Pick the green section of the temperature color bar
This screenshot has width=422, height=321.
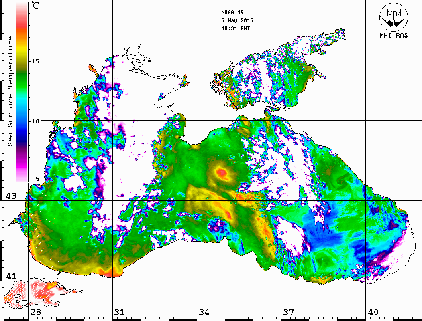tap(22, 81)
